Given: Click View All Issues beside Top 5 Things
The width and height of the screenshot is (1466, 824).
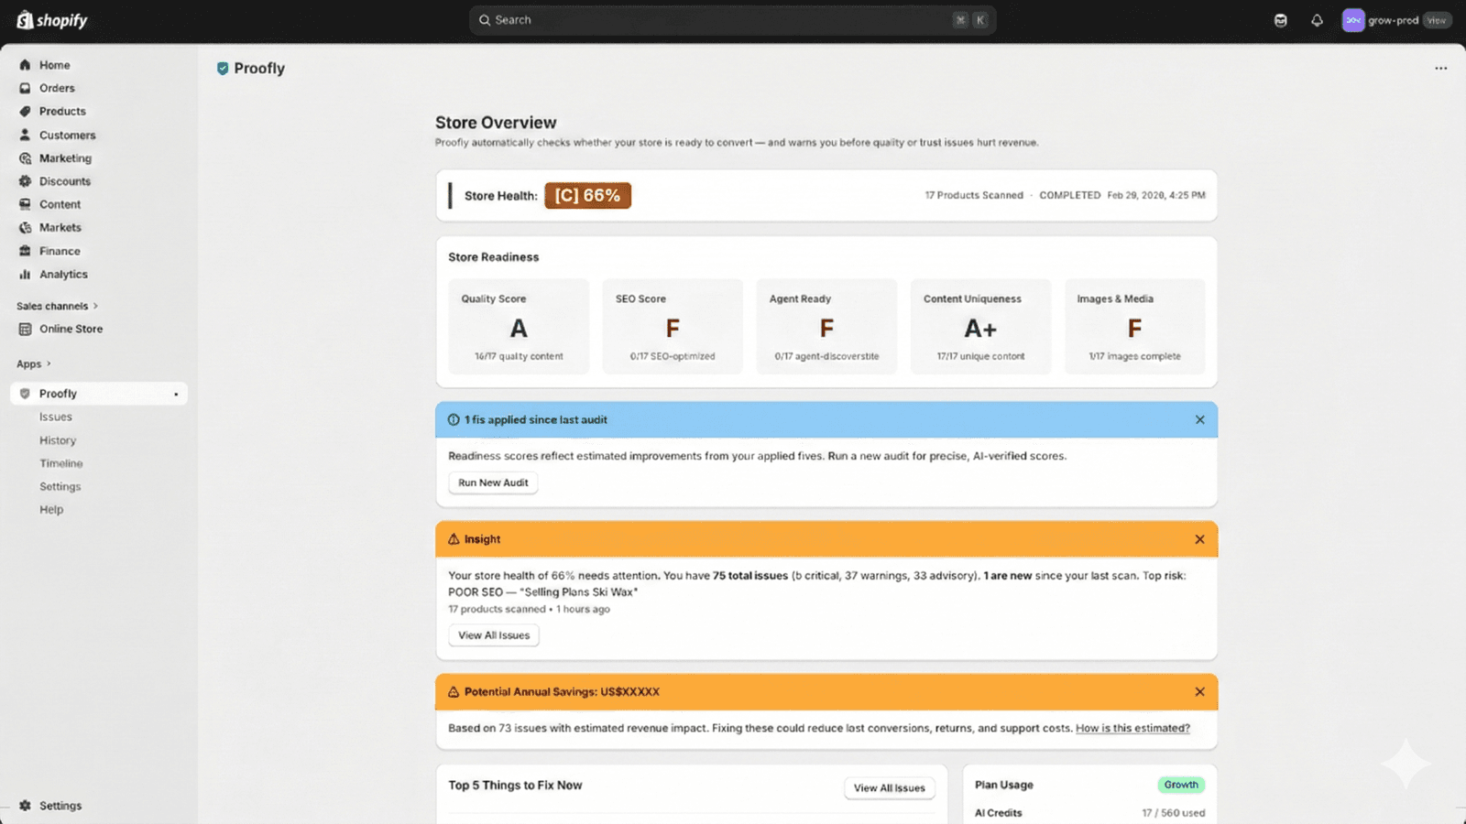Looking at the screenshot, I should point(890,788).
